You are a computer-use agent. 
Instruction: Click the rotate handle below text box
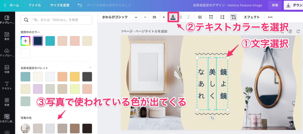pos(212,118)
